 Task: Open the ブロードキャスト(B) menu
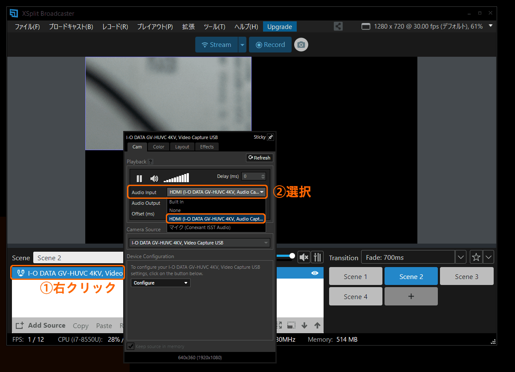click(x=71, y=26)
